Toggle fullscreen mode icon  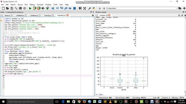tap(85, 8)
